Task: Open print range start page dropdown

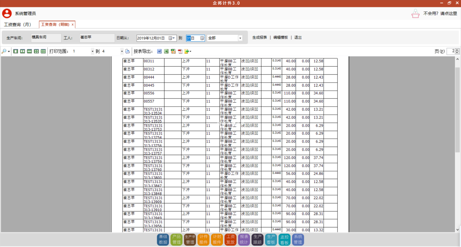Action: point(93,51)
